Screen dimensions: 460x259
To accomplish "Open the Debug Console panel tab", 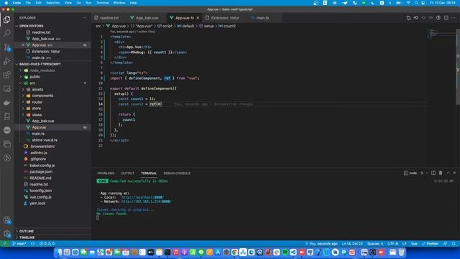I will (x=177, y=173).
